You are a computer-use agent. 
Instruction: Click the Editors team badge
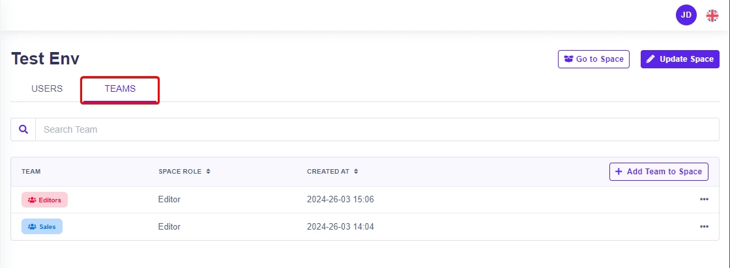[44, 200]
